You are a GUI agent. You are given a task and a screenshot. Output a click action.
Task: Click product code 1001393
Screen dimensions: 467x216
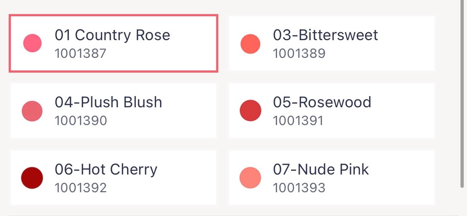[x=299, y=188]
